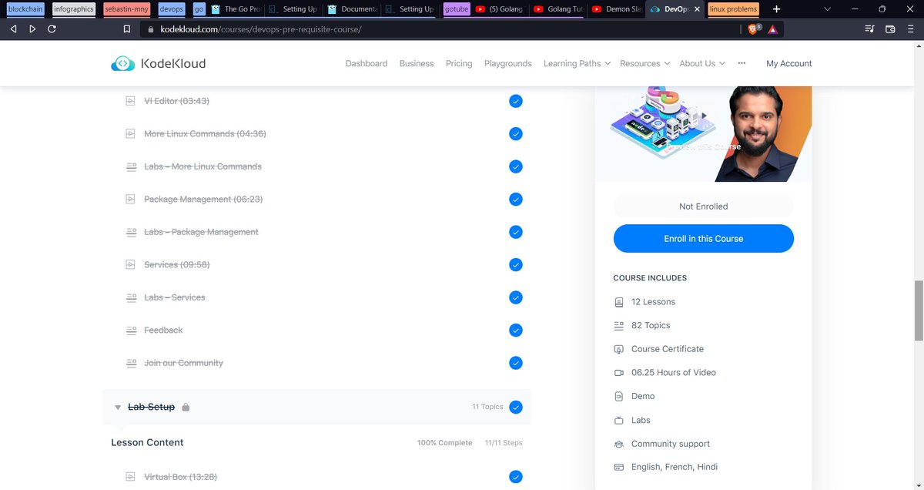Toggle the Feedback completion checkmark
Viewport: 924px width, 490px height.
[516, 330]
